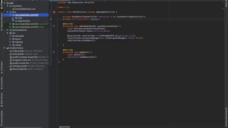The height and width of the screenshot is (128, 228).
Task: Open the Build Variants side tab
Action: pos(1,100)
